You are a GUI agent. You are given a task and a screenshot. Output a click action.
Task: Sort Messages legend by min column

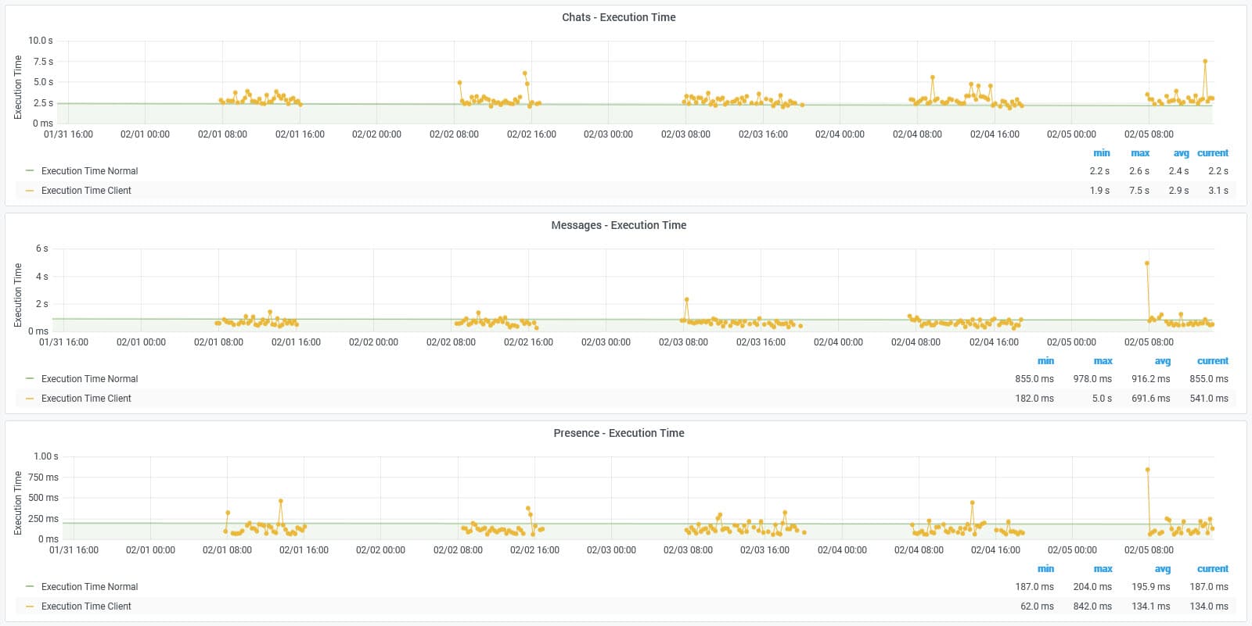tap(1045, 361)
